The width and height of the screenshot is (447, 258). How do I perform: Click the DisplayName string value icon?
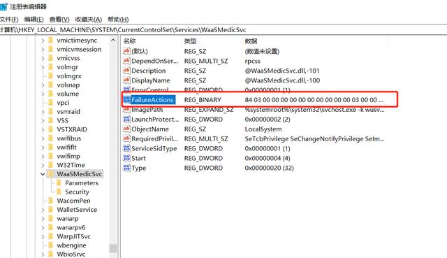point(126,80)
